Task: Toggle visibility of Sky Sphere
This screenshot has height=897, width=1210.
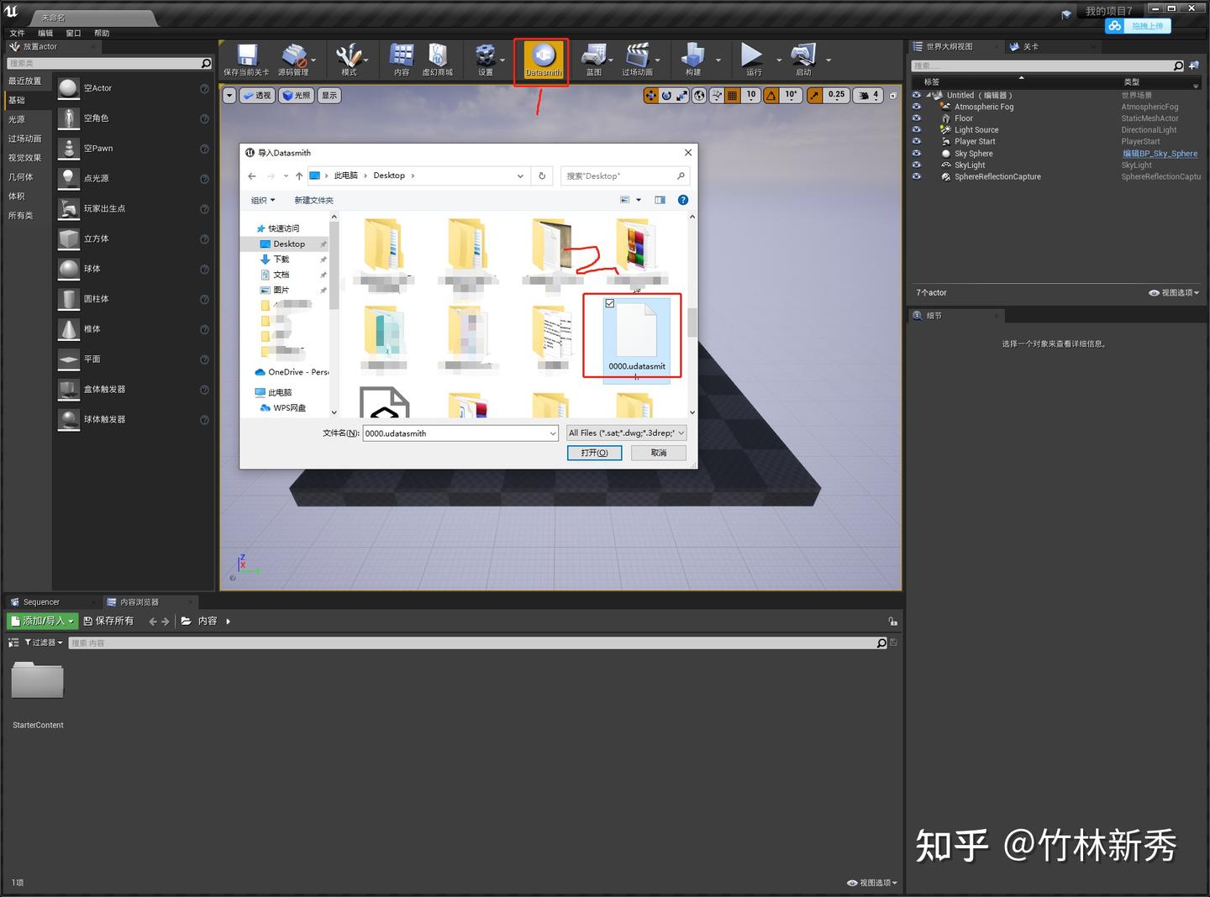Action: tap(917, 153)
